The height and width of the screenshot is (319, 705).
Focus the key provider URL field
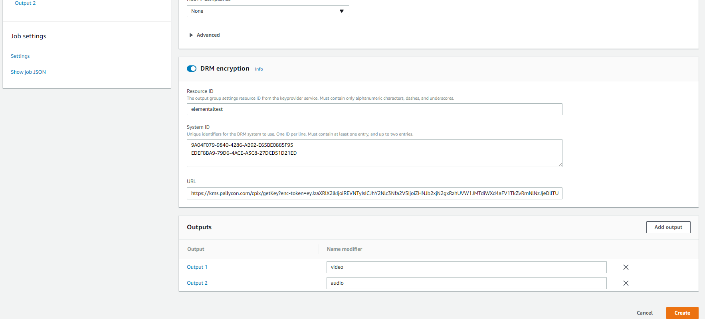point(374,193)
